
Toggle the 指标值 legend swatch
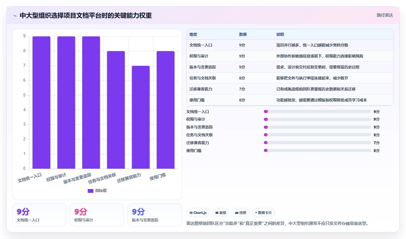point(91,191)
